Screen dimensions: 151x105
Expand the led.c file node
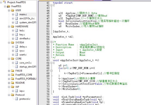pos(13,31)
